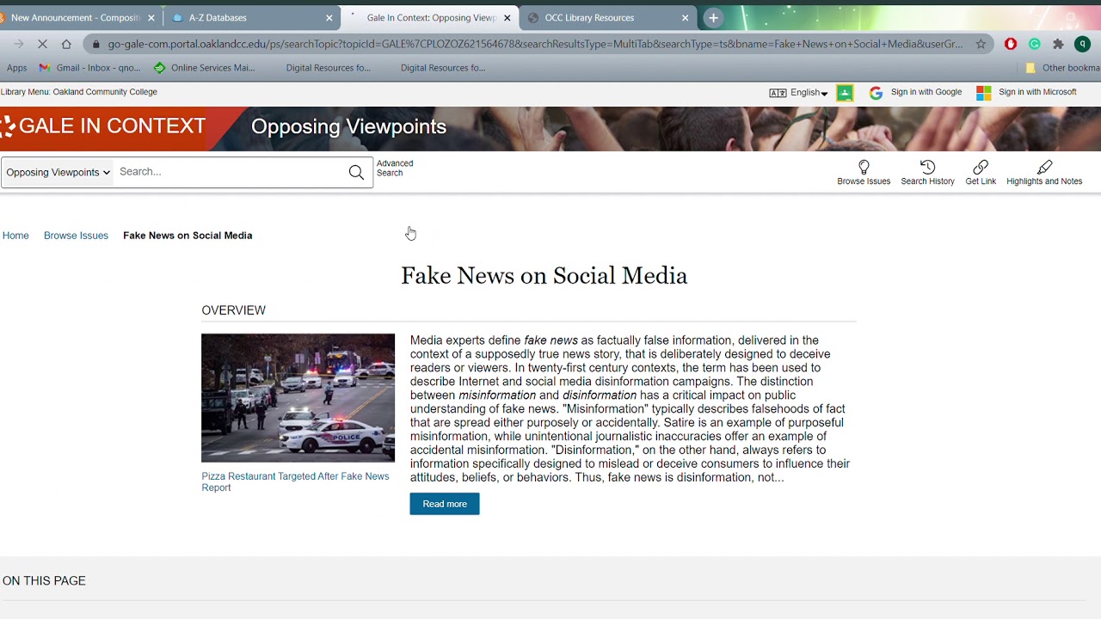
Task: Close the New Announcement tab
Action: coord(151,17)
